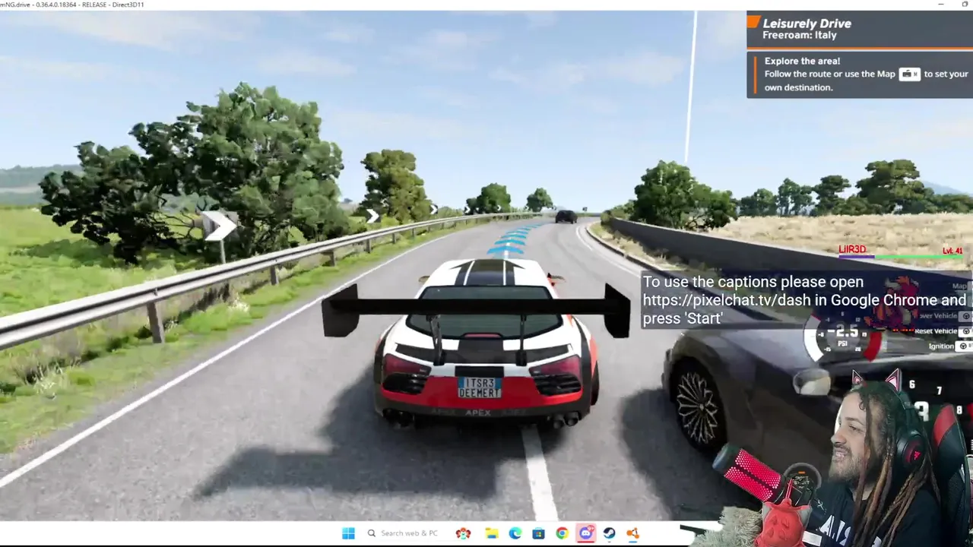Click the 'Freeroam: Italy' subtitle
This screenshot has height=547, width=973.
[x=800, y=36]
